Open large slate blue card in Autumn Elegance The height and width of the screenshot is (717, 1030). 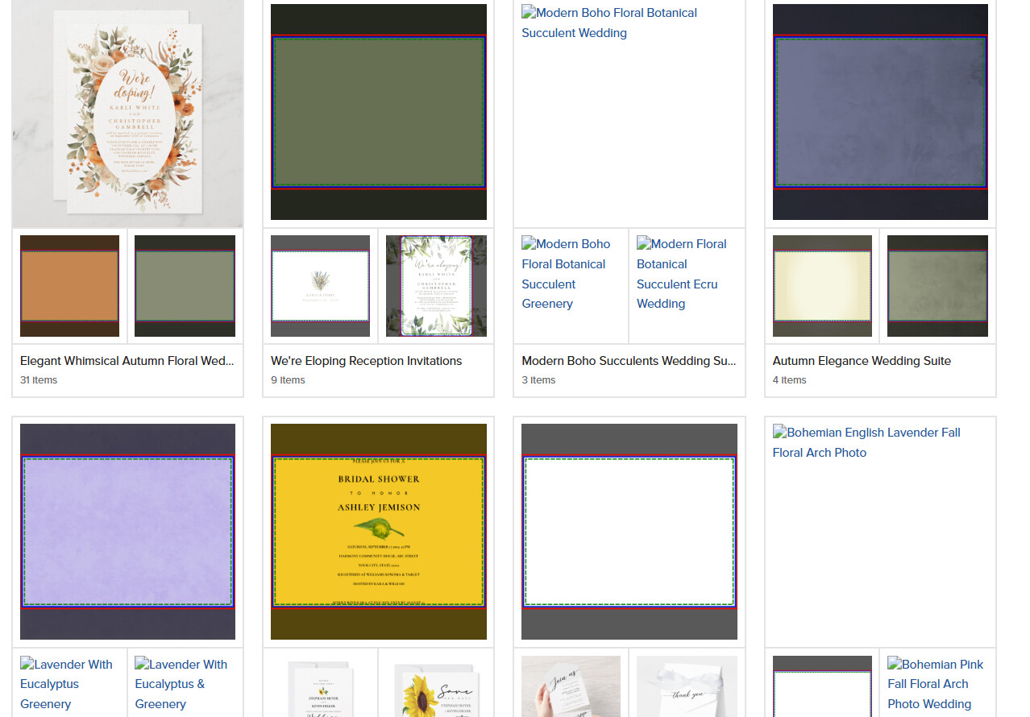[x=880, y=112]
